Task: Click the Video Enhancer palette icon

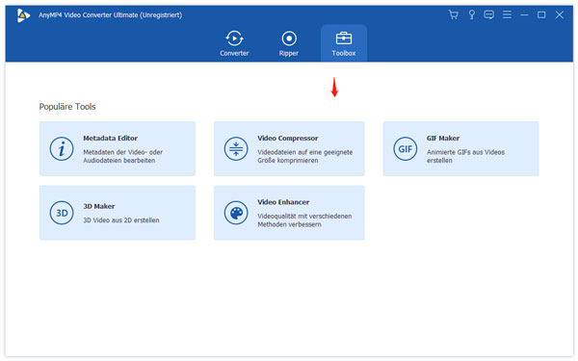Action: coord(236,213)
